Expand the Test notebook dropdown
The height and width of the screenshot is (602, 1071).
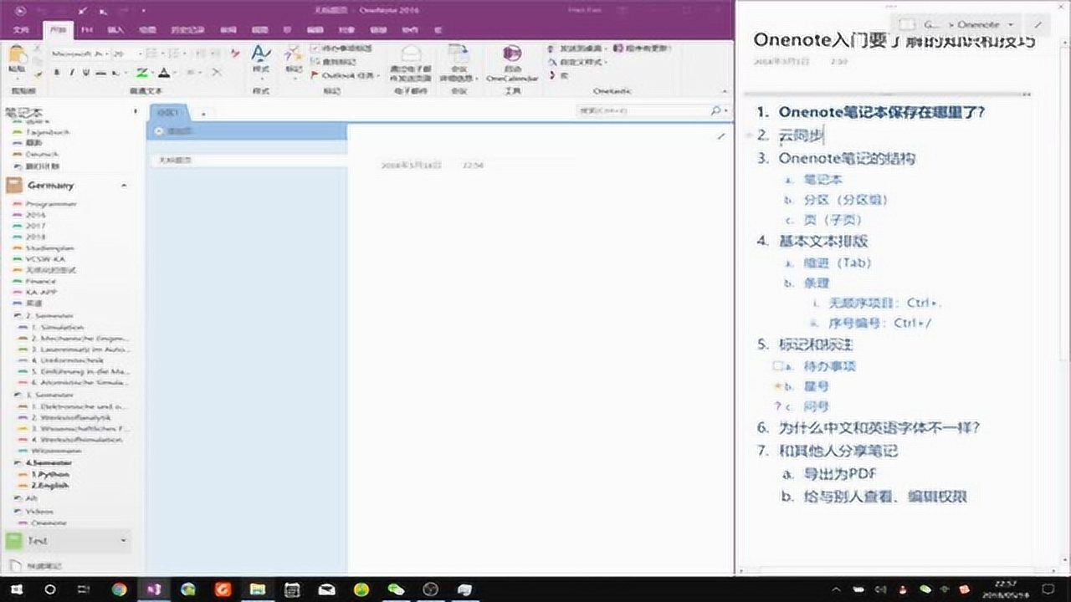coord(124,541)
